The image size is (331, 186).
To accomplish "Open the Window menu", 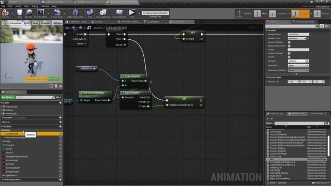I will point(45,6).
